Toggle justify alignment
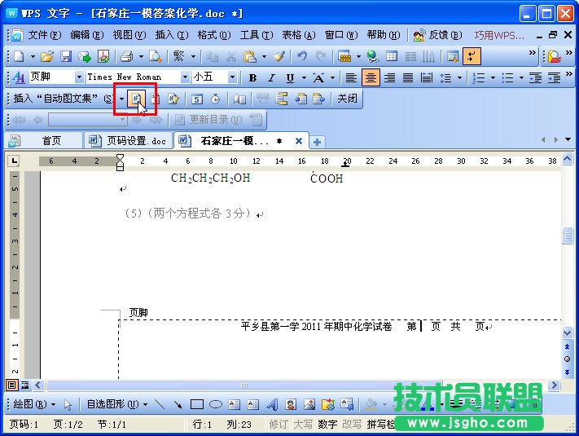The height and width of the screenshot is (436, 579). tap(408, 77)
